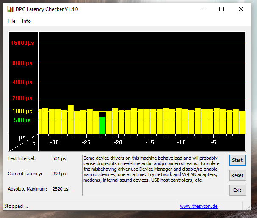Click the yellow 1000µs axis label

tap(22, 111)
